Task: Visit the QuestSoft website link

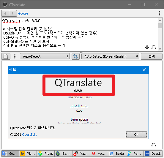Action: click(x=29, y=135)
